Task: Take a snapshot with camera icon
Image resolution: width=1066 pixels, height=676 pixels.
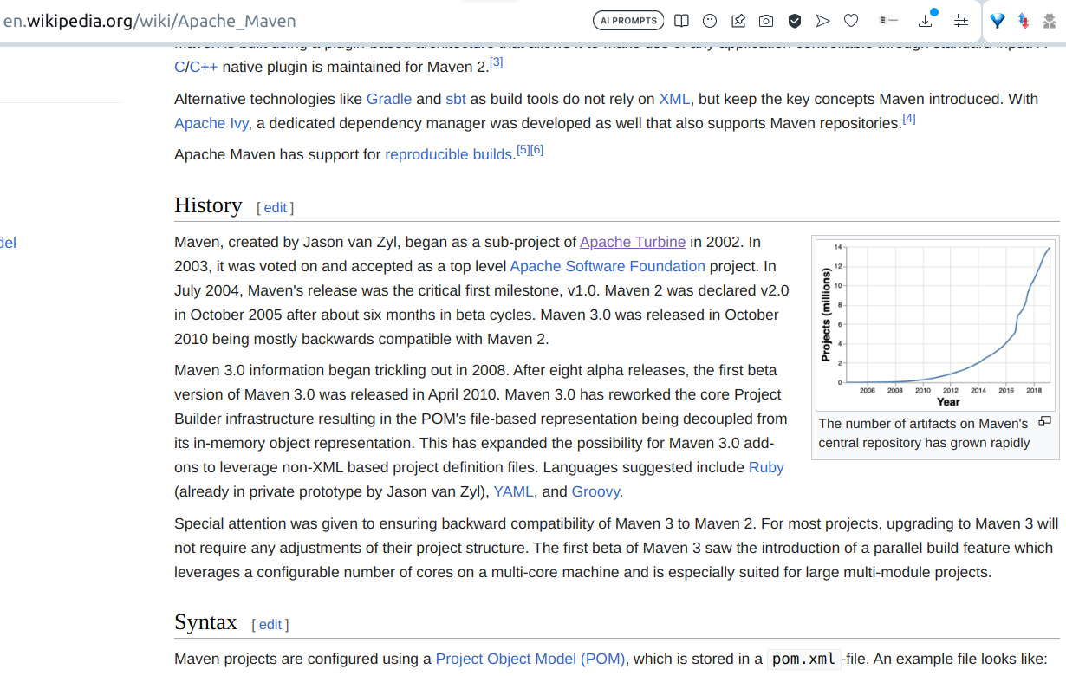Action: click(x=766, y=21)
